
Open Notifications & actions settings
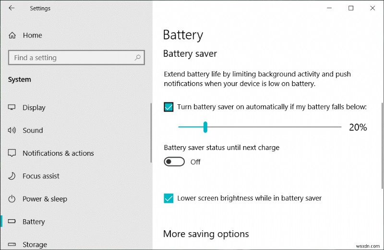pos(58,153)
